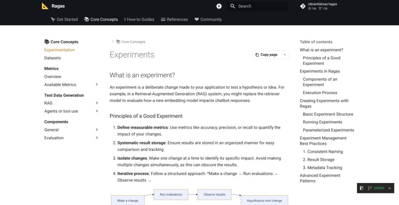Jump to Creating Experiments with Ragas
Viewport: 399px width, 205px height.
coord(324,103)
